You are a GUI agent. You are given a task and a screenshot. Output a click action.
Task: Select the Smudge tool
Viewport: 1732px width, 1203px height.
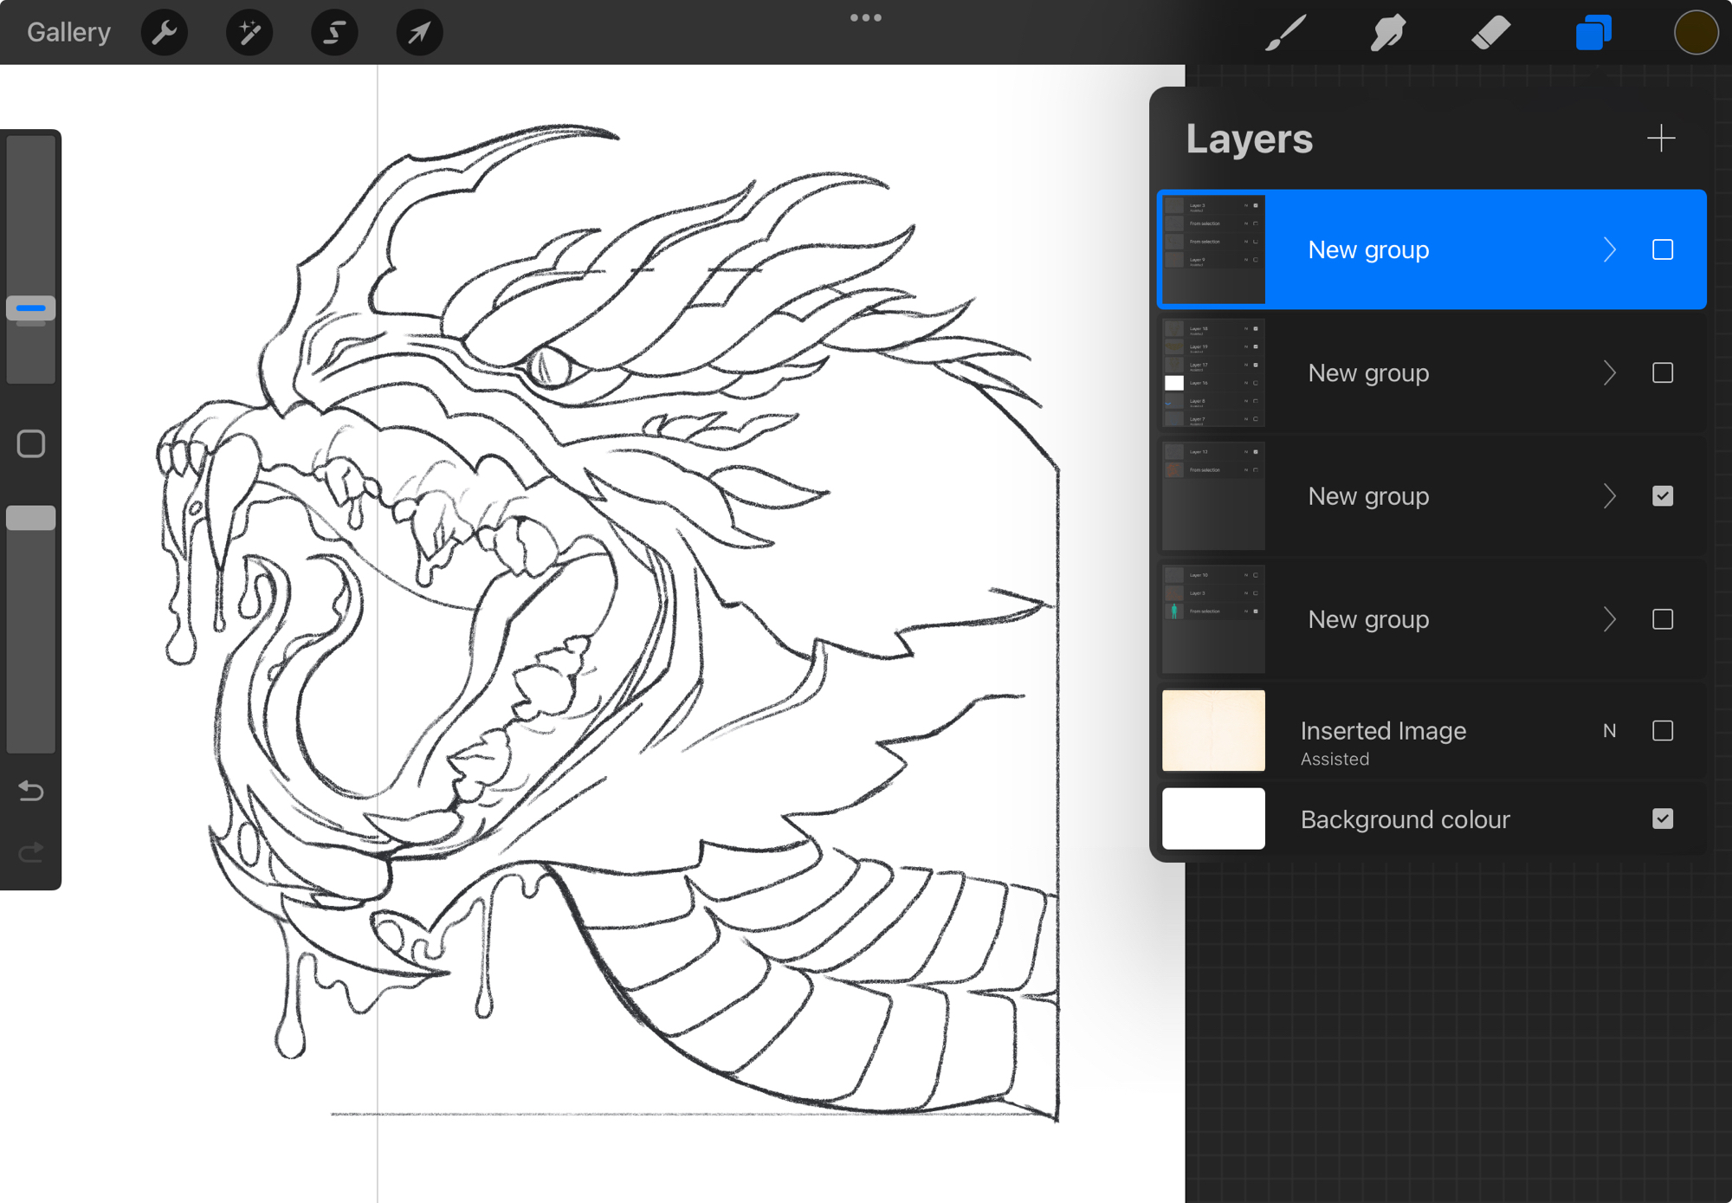(1387, 33)
